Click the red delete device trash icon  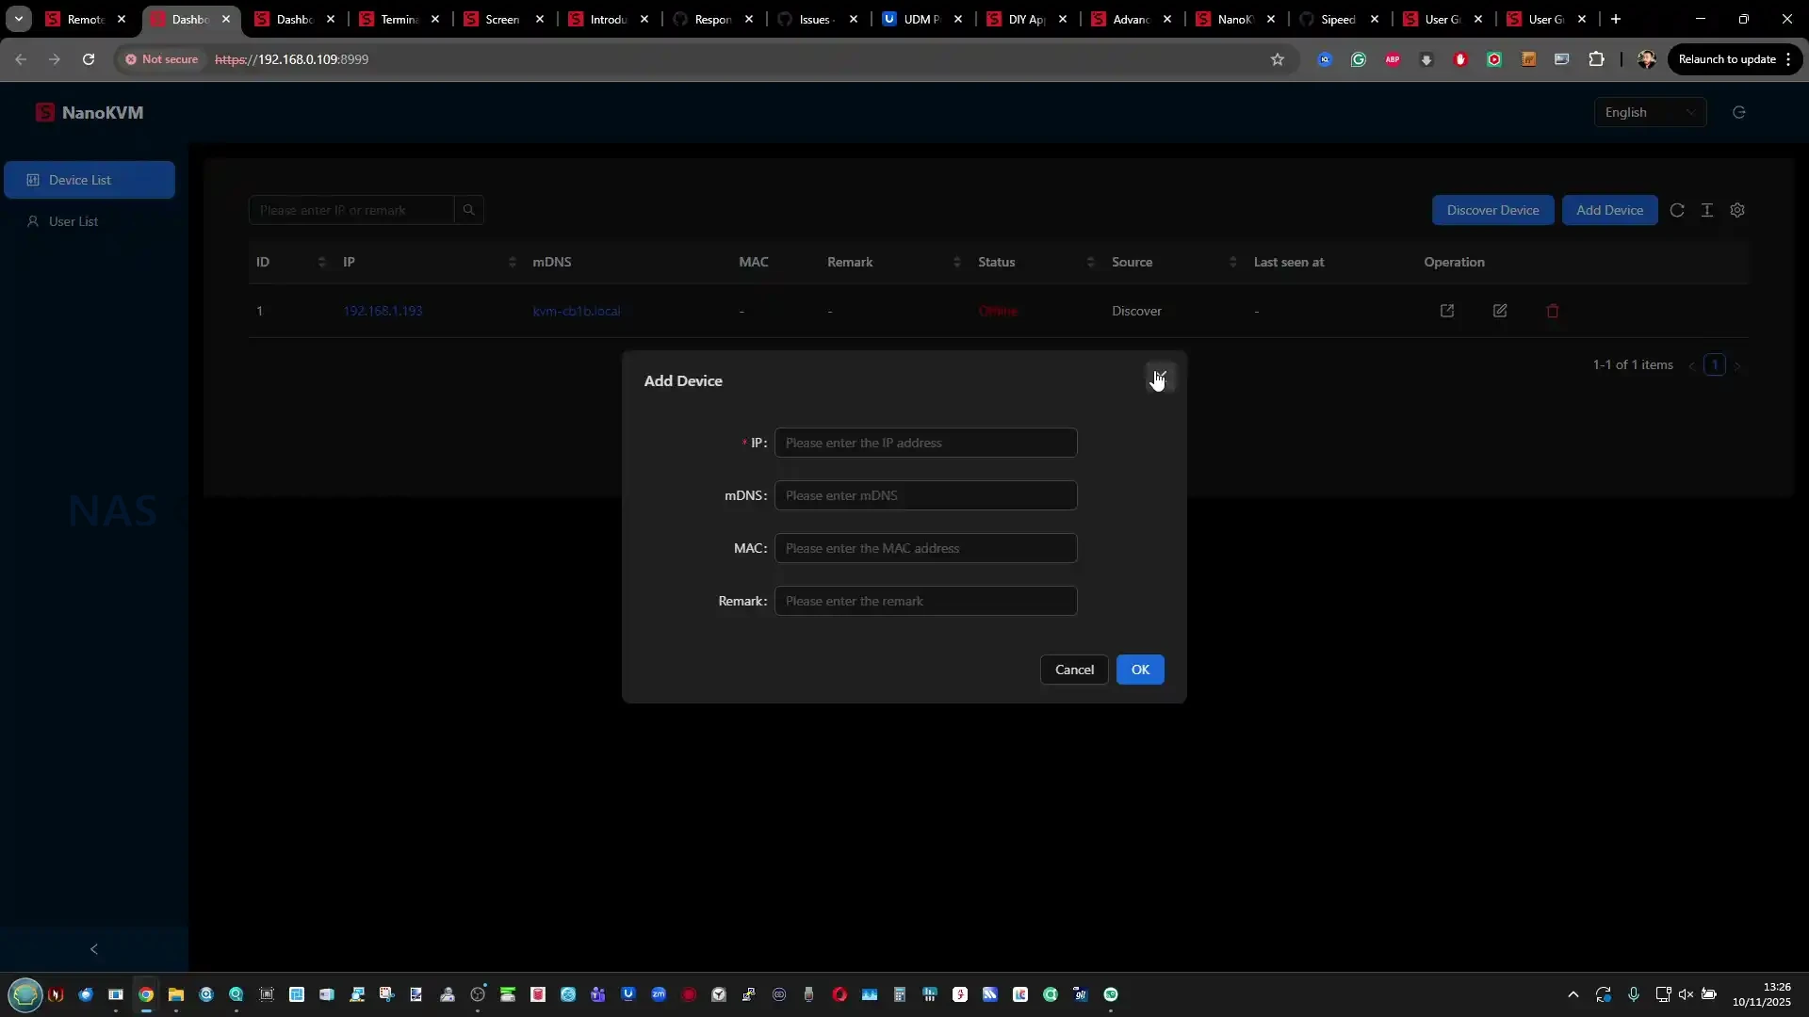(1553, 311)
